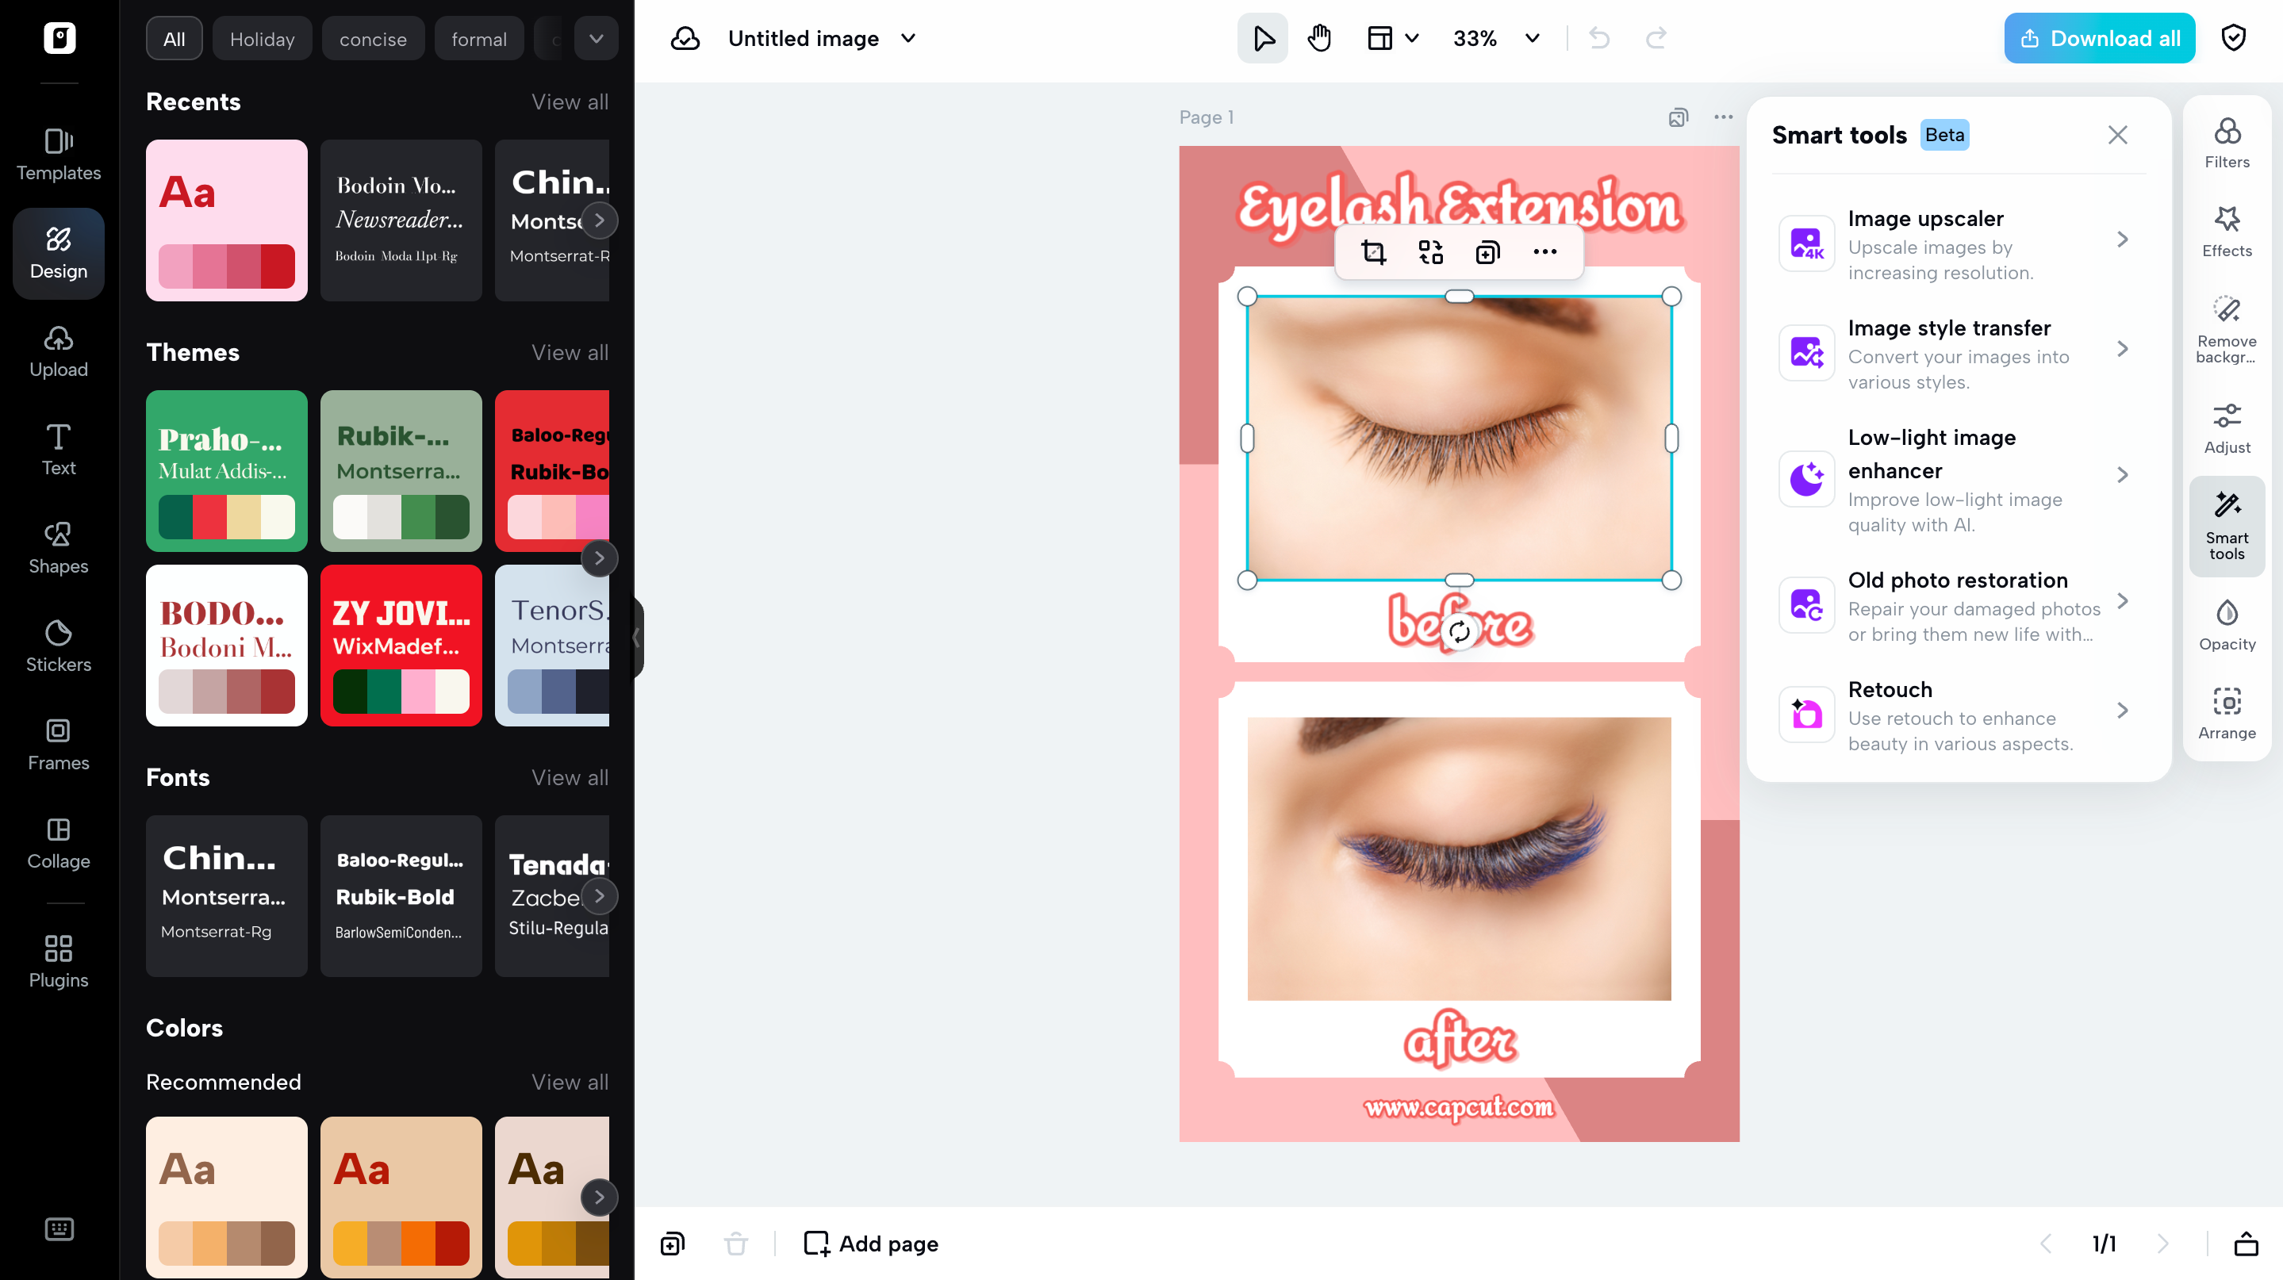Open Image upscaler from Smart tools

(x=1957, y=243)
